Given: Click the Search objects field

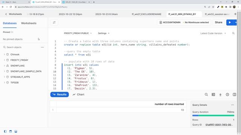Looking at the screenshot, I should (21, 47).
